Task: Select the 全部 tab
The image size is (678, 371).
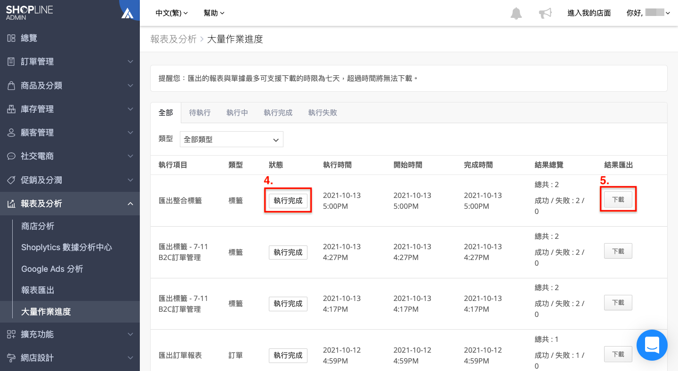Action: (x=166, y=113)
